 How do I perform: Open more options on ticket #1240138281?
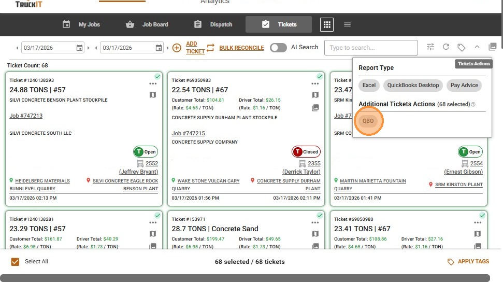153,222
